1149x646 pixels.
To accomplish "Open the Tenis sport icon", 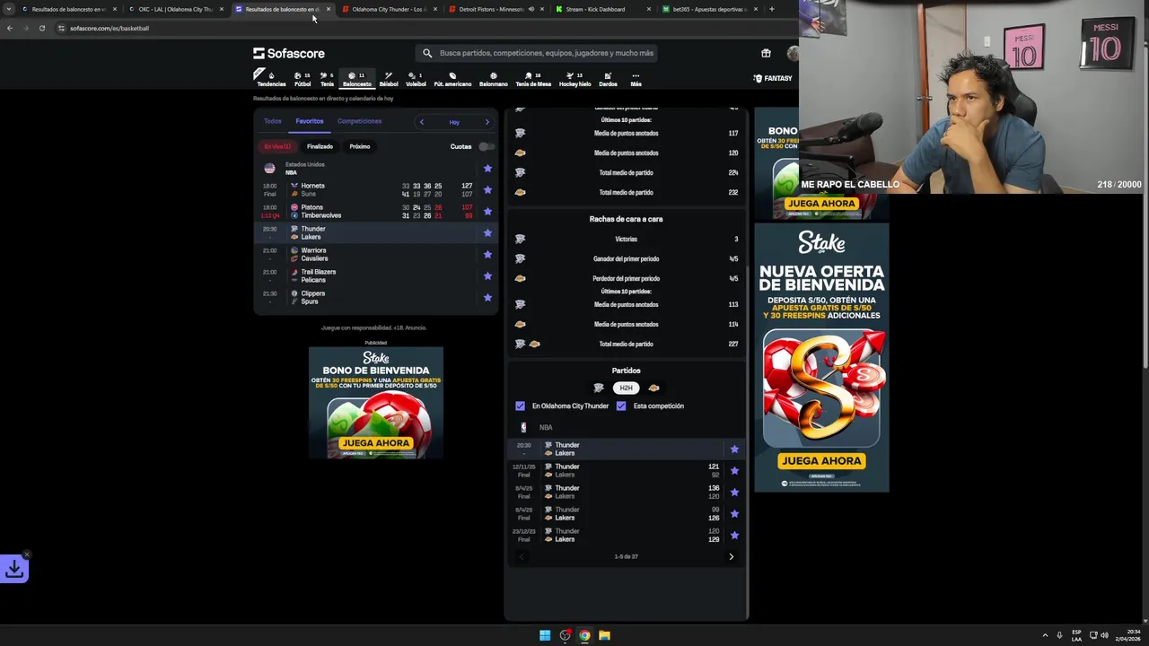I will pos(327,79).
